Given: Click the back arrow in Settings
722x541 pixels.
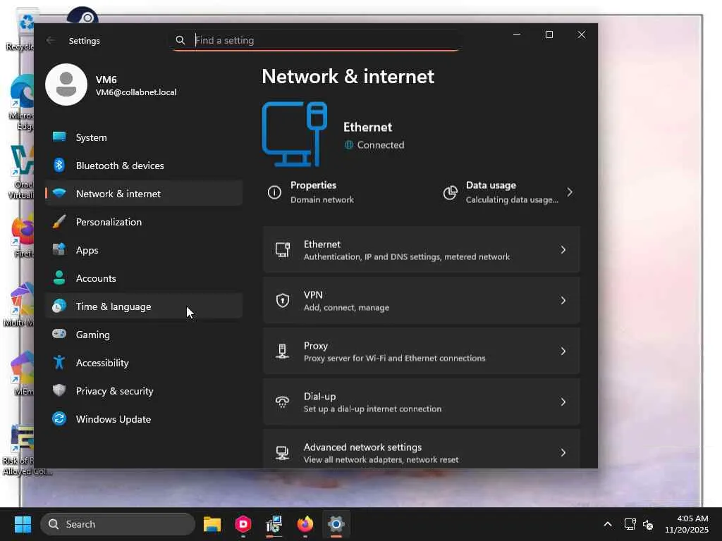Looking at the screenshot, I should [50, 40].
